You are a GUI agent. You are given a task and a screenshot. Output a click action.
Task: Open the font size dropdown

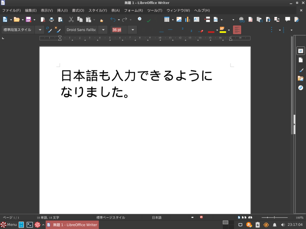(132, 30)
